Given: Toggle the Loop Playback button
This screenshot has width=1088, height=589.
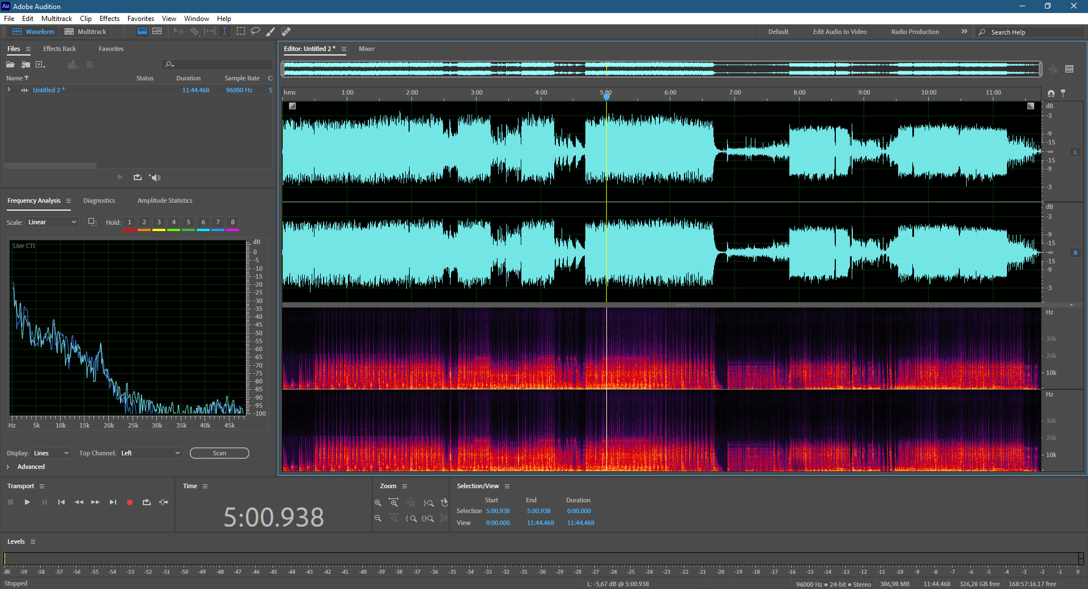Looking at the screenshot, I should pyautogui.click(x=147, y=502).
